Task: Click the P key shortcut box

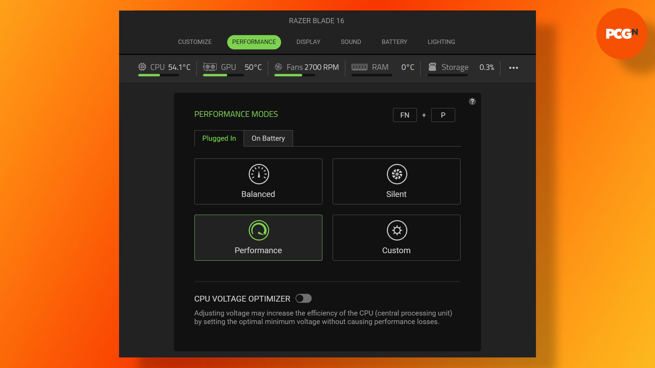Action: pyautogui.click(x=443, y=115)
